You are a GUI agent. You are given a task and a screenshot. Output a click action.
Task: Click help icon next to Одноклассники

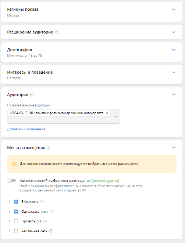(x=51, y=211)
